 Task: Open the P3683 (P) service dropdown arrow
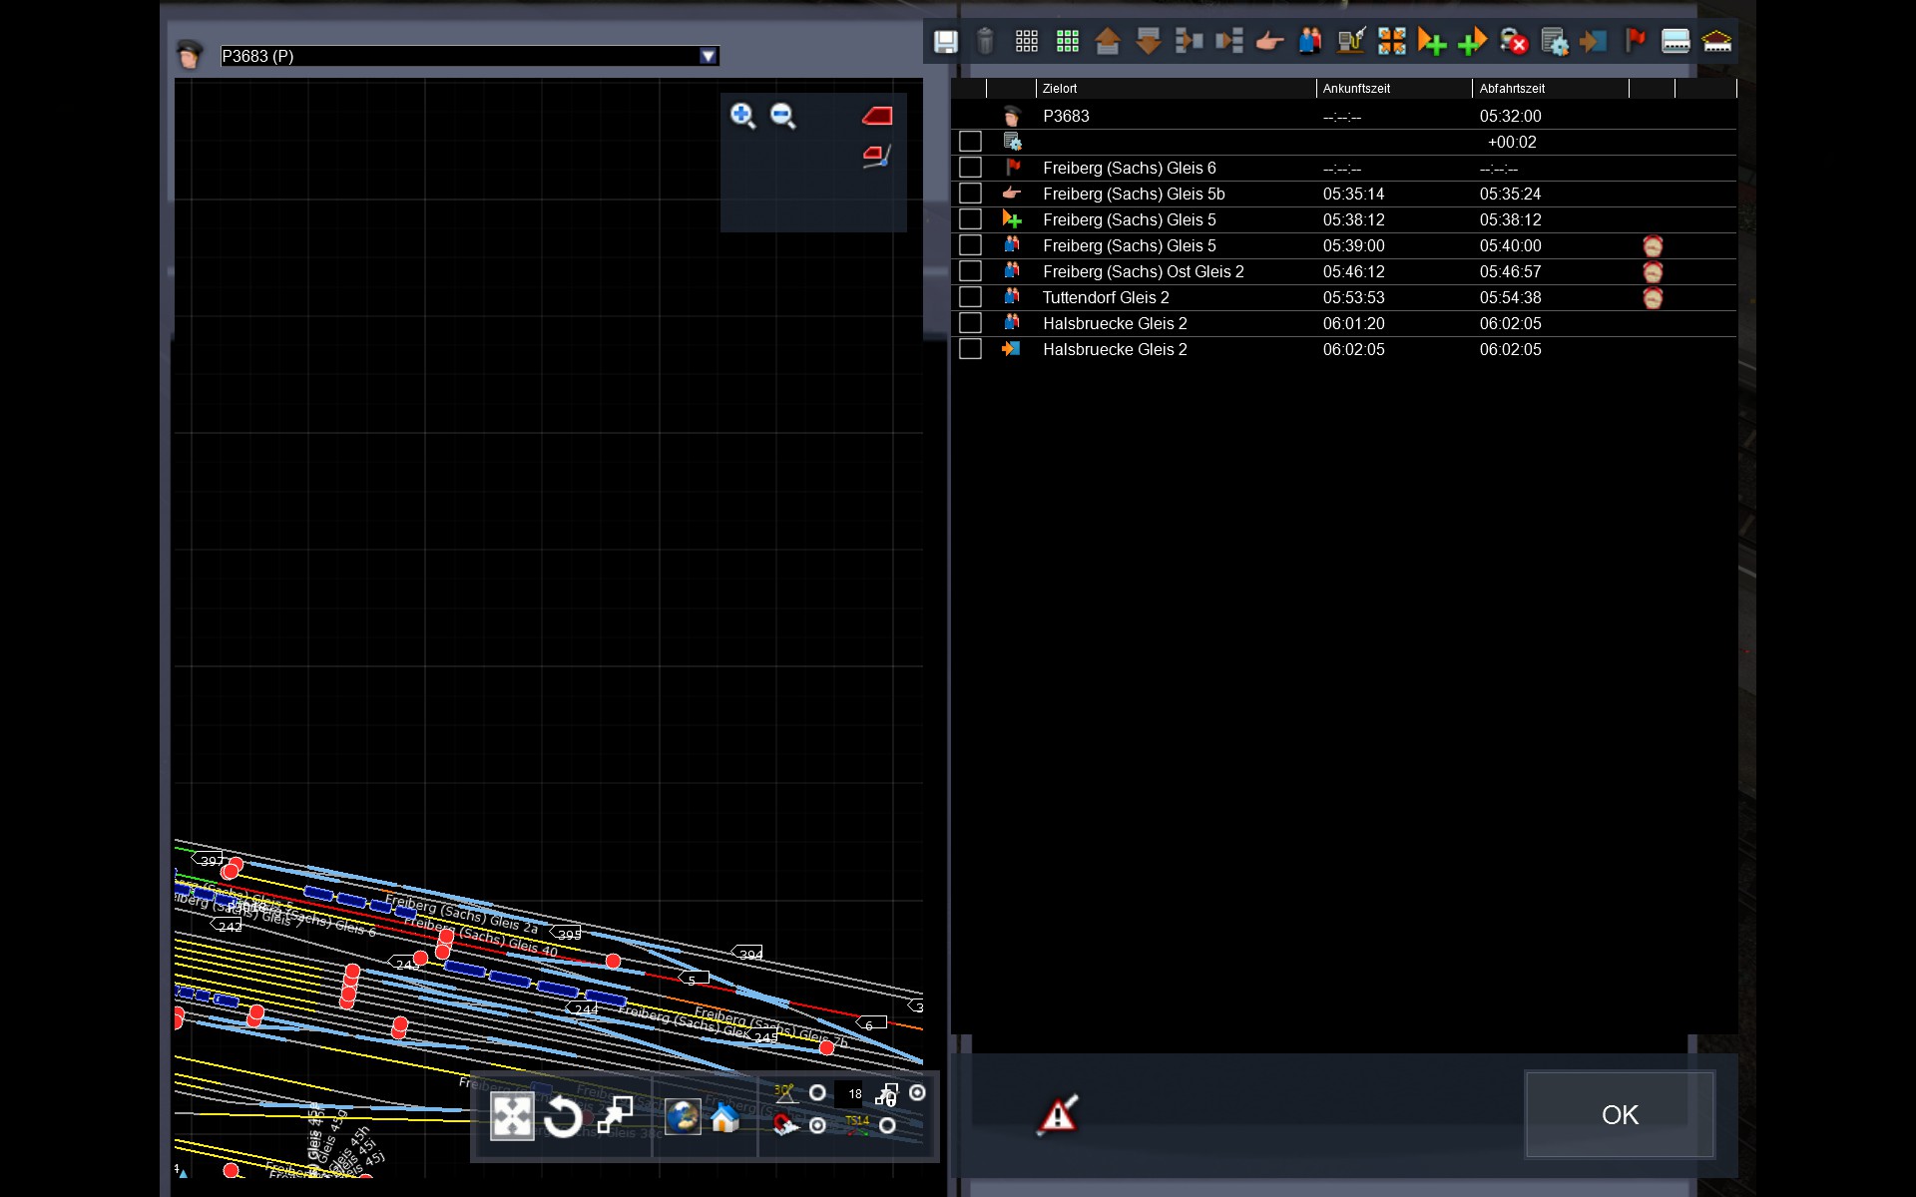pyautogui.click(x=708, y=56)
